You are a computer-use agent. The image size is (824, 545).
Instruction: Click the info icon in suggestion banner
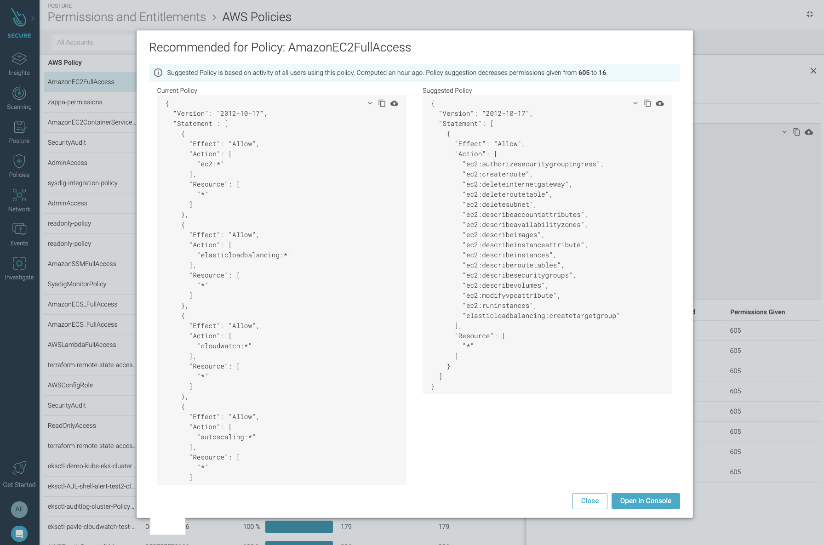(158, 73)
